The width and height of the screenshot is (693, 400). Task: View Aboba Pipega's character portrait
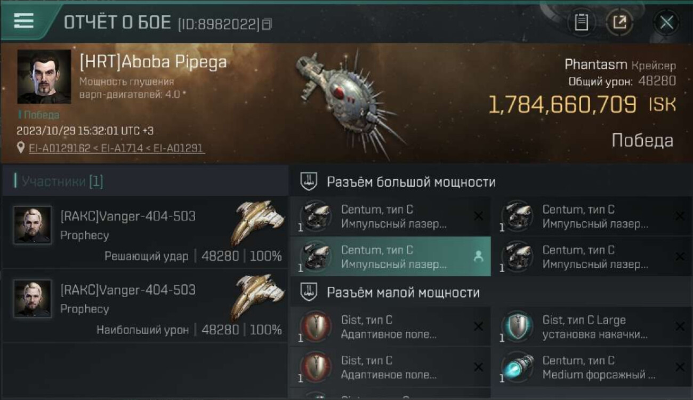click(44, 77)
